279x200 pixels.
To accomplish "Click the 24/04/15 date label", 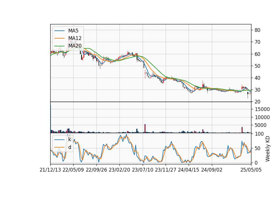I will 189,170.
